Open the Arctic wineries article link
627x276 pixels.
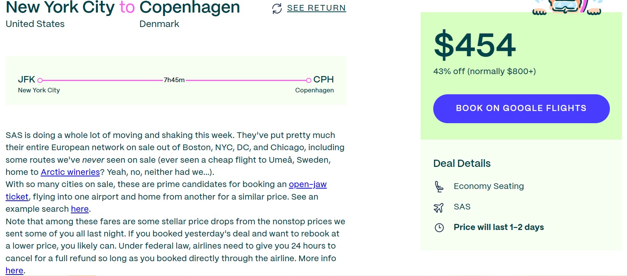pyautogui.click(x=70, y=172)
